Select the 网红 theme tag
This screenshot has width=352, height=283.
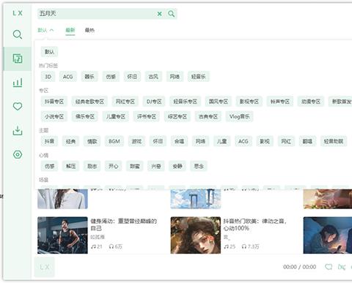[x=286, y=141]
